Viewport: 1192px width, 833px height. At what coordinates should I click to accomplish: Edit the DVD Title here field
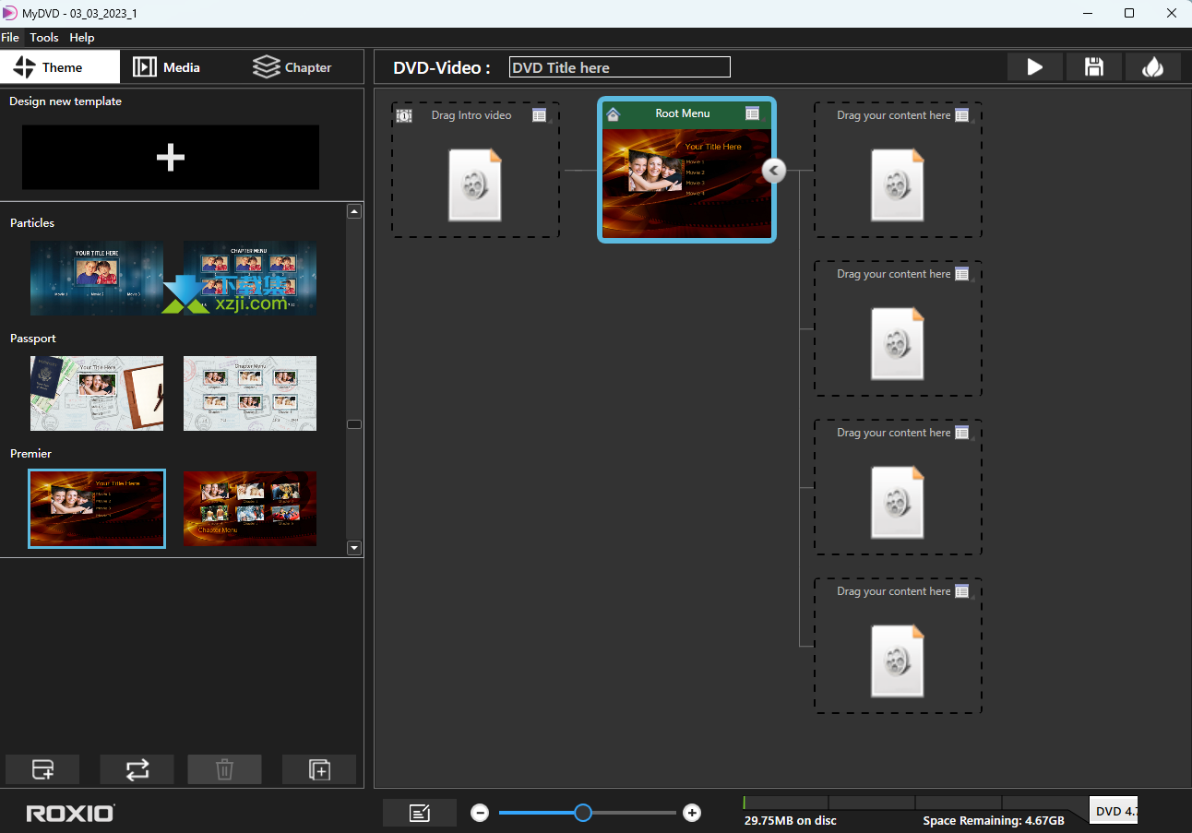(x=620, y=67)
